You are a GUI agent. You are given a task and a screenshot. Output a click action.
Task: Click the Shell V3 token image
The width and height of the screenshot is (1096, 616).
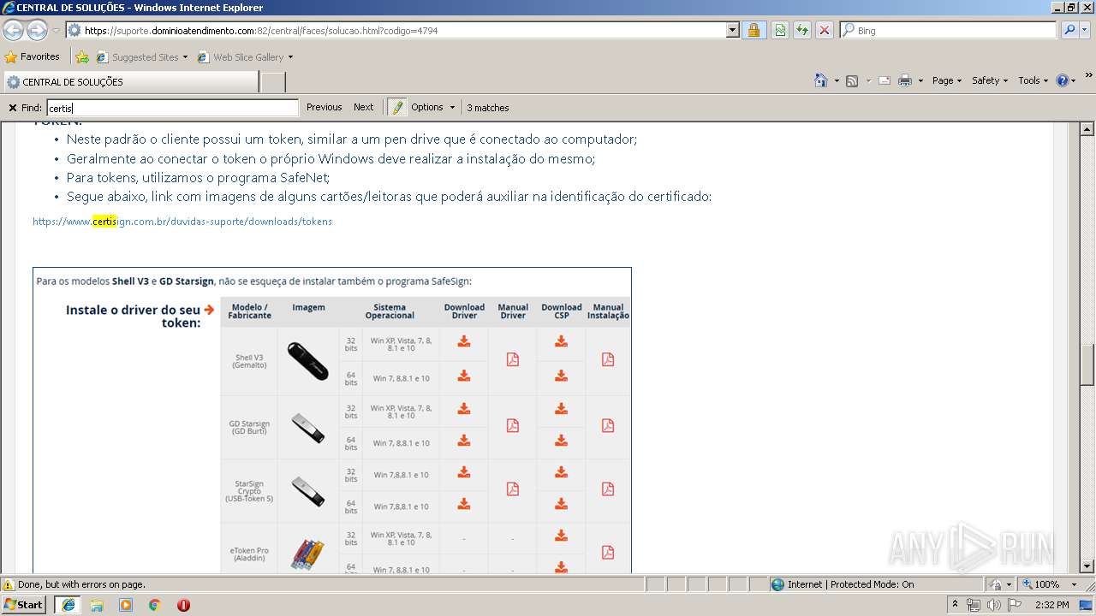click(x=308, y=360)
